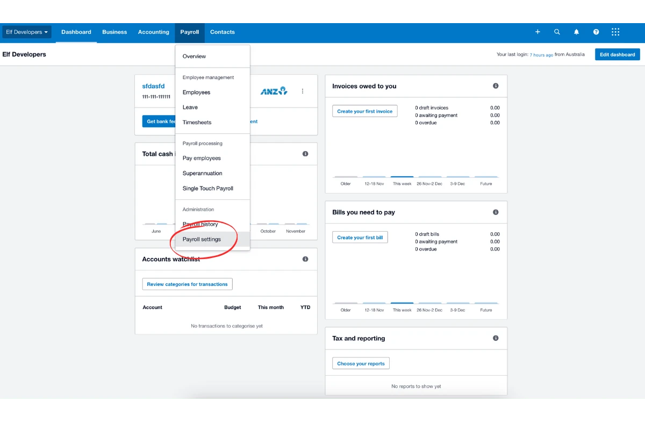The height and width of the screenshot is (430, 645).
Task: Open the search magnifier icon
Action: (x=557, y=32)
